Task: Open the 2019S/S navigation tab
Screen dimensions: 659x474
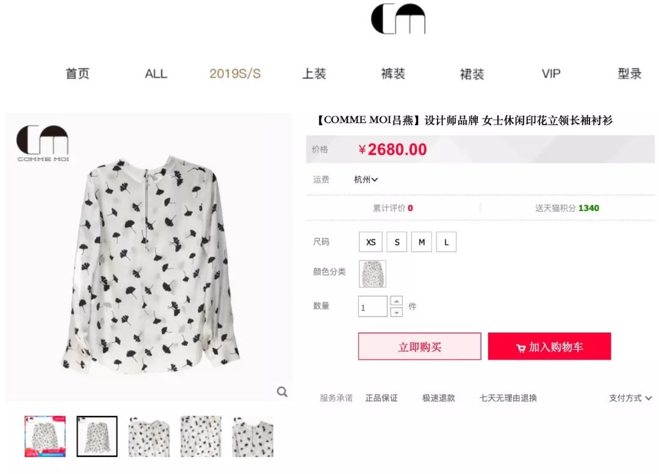Action: click(235, 74)
